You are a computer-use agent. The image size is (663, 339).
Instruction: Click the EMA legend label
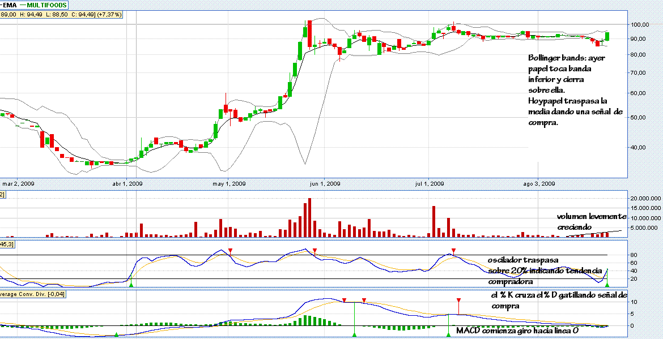tap(10, 5)
